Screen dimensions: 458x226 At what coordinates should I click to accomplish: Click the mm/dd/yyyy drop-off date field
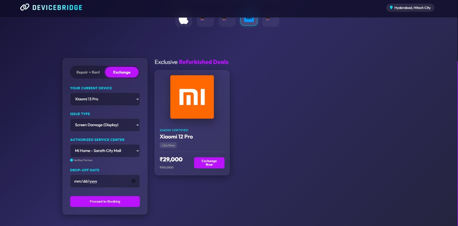[100, 181]
